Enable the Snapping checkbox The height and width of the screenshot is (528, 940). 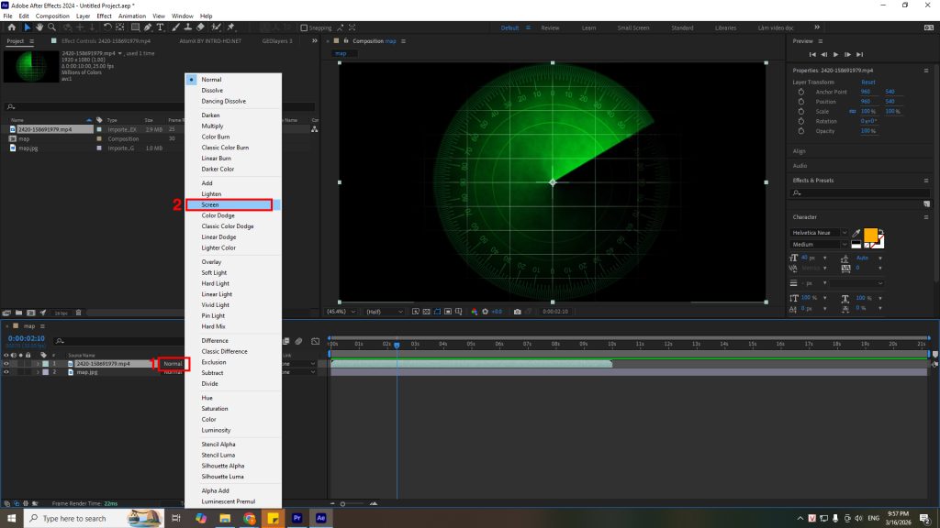pos(306,28)
